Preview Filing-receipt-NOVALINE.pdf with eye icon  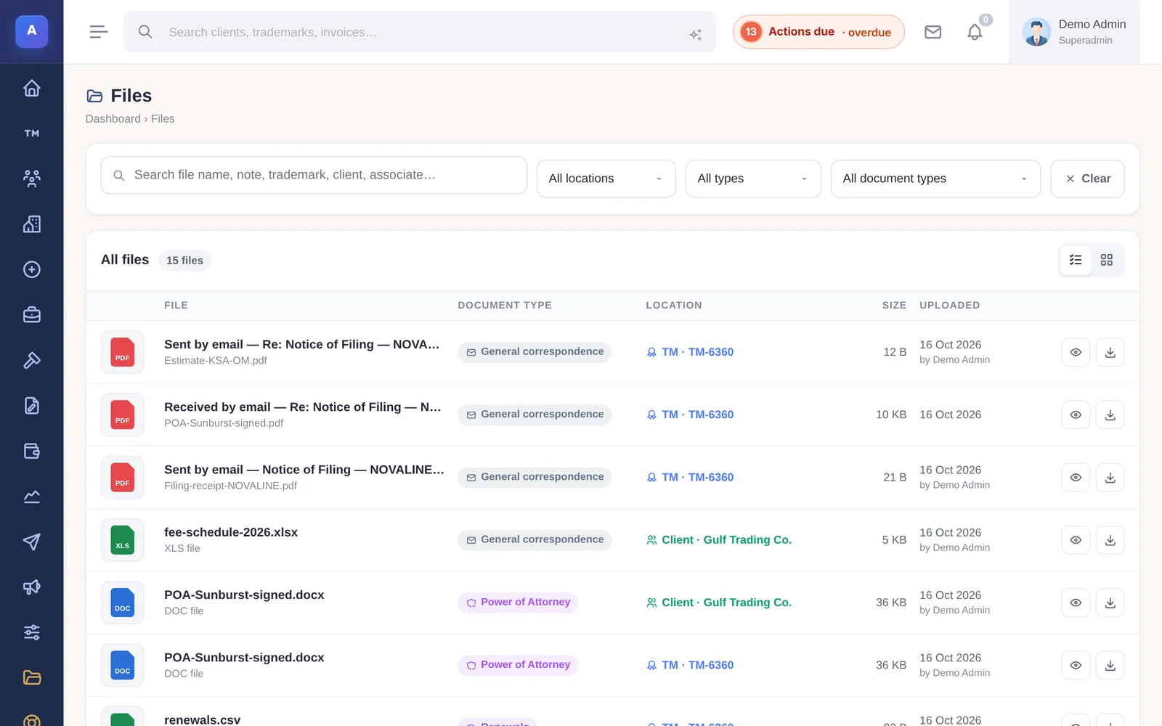pos(1076,478)
